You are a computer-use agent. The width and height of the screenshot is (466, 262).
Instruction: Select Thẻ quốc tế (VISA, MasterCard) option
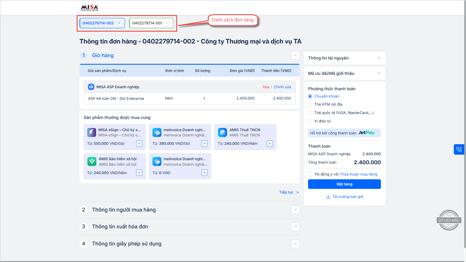(310, 113)
